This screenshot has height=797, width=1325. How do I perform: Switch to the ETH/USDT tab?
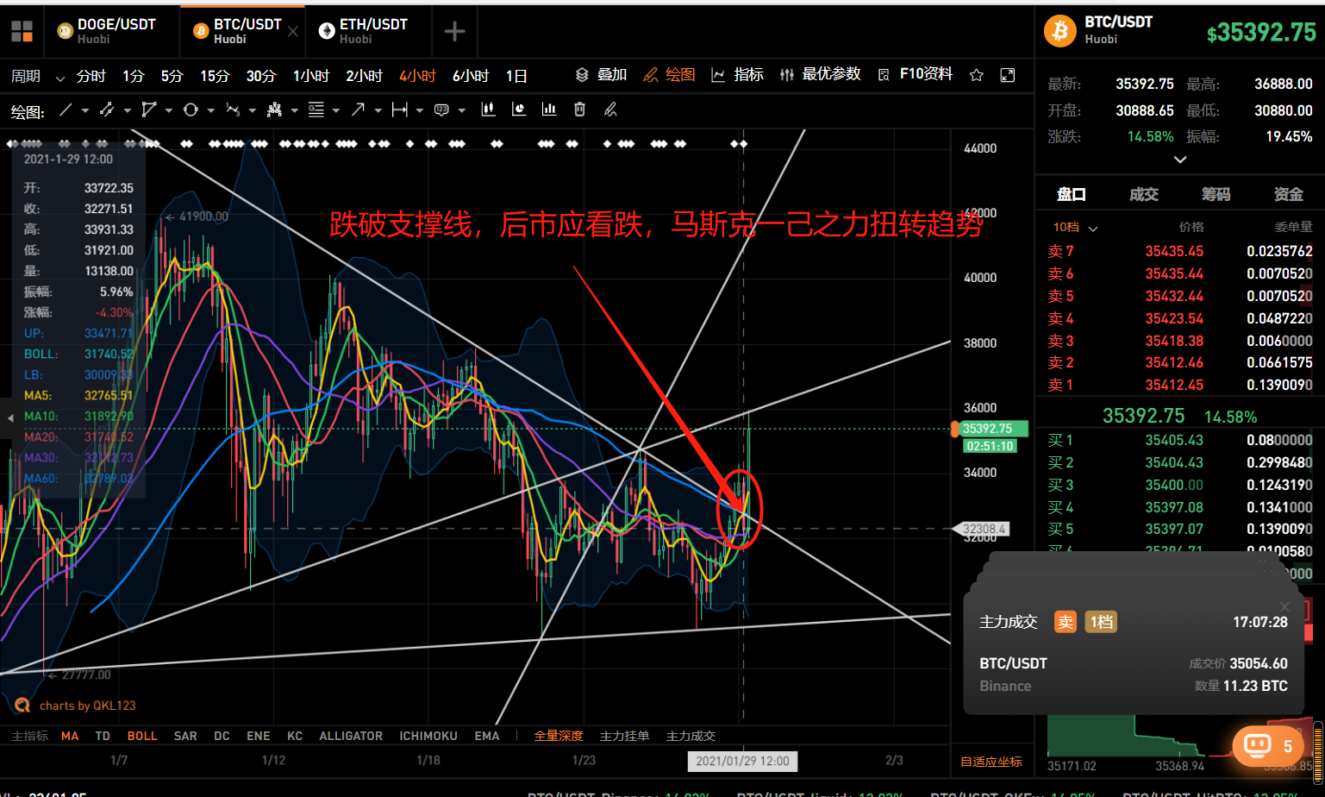(363, 31)
